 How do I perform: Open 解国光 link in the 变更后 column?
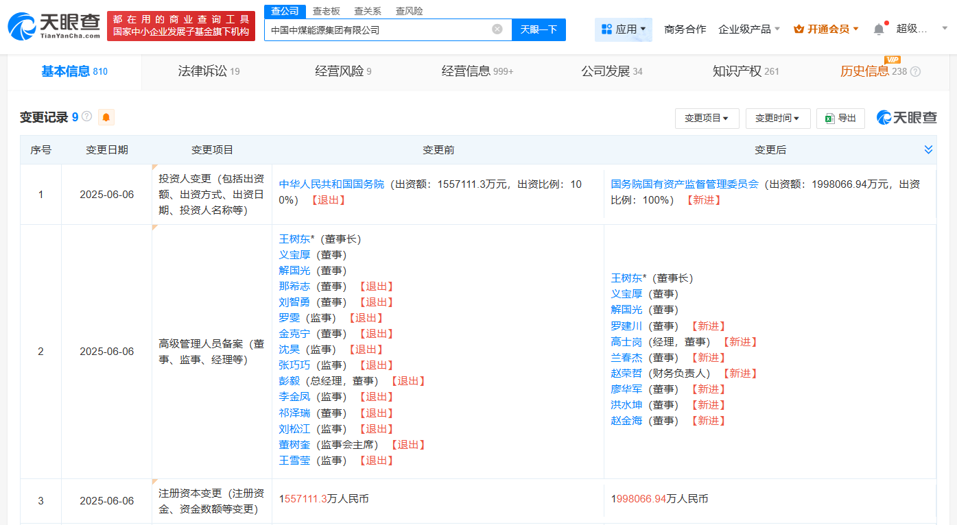click(626, 310)
